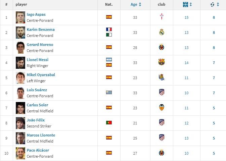
Task: Click Lionel Messi's portrait thumbnail
Action: 20,63
